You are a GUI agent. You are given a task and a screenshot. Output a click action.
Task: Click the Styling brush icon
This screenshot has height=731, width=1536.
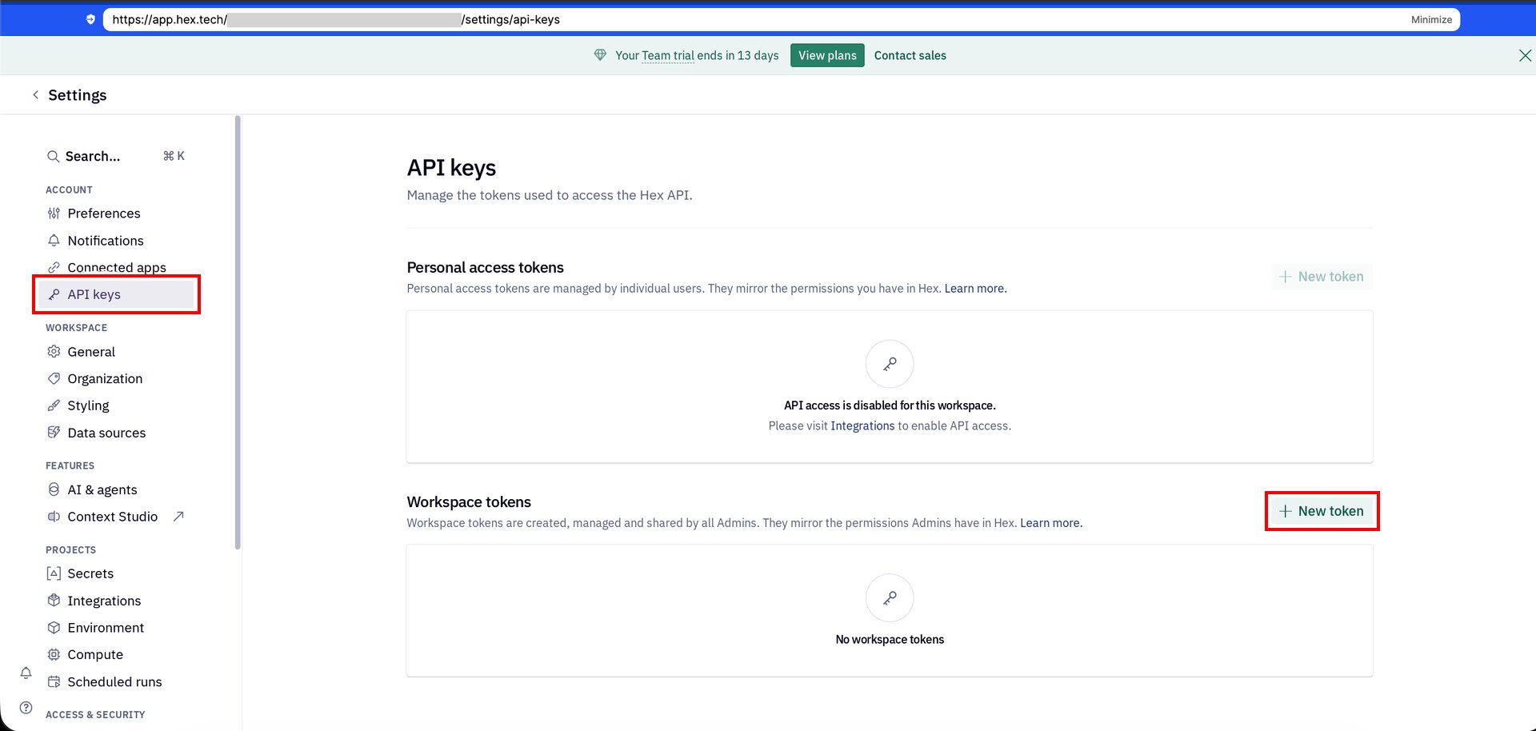(54, 405)
